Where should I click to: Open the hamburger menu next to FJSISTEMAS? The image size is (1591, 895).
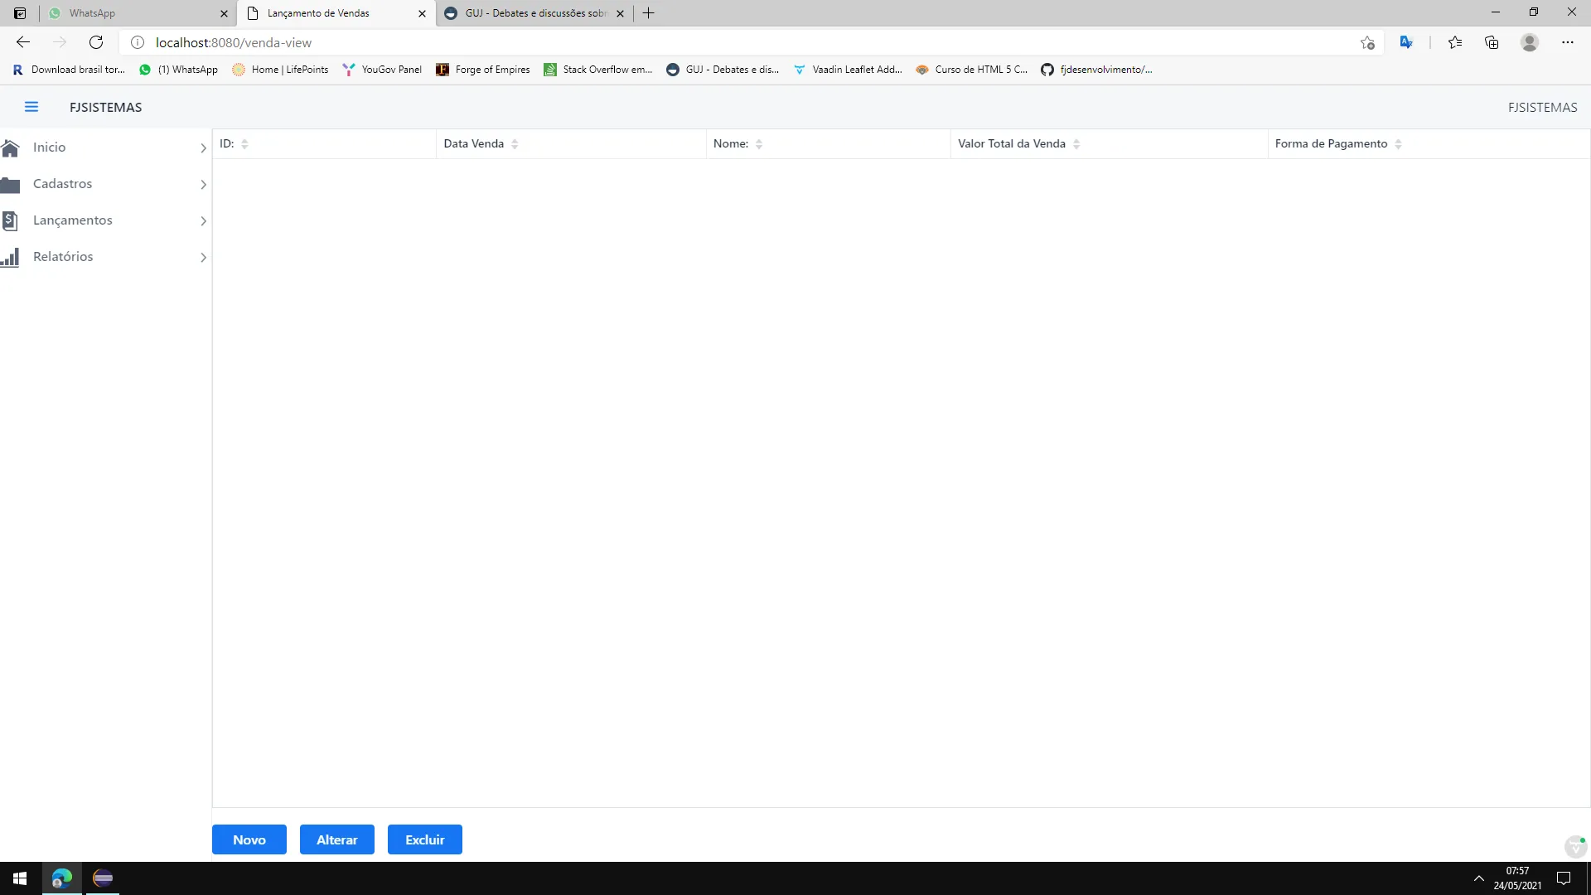point(31,107)
